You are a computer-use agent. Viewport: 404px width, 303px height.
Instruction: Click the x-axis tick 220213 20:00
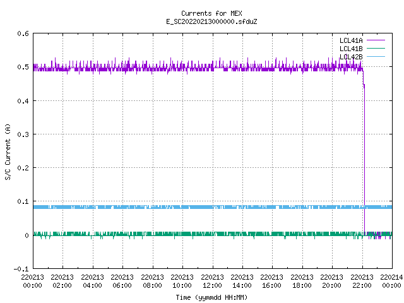tap(331, 282)
